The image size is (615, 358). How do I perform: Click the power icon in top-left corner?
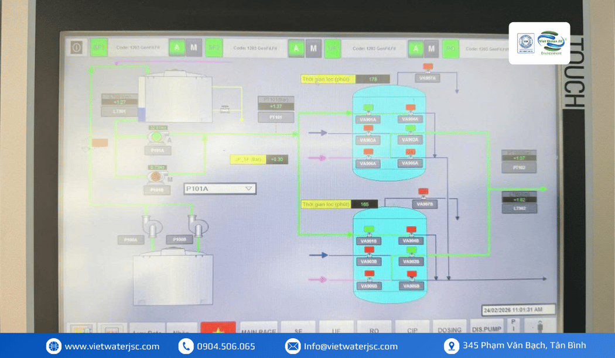point(77,48)
